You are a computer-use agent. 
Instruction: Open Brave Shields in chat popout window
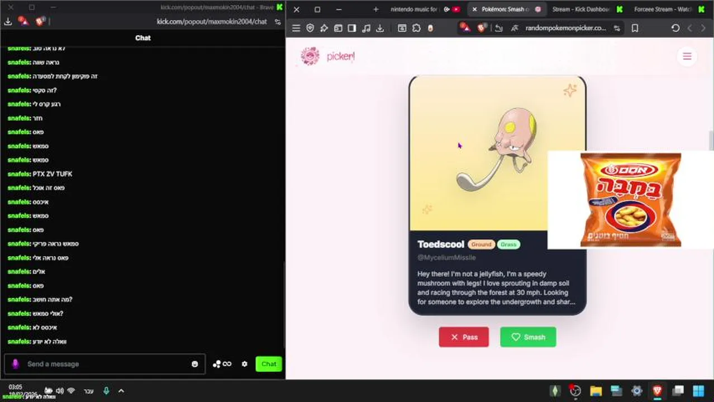point(40,21)
